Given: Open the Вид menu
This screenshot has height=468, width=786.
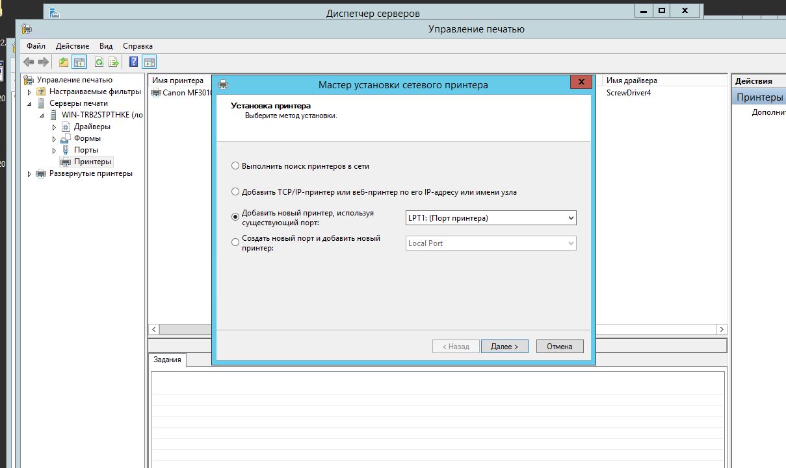Looking at the screenshot, I should click(106, 46).
